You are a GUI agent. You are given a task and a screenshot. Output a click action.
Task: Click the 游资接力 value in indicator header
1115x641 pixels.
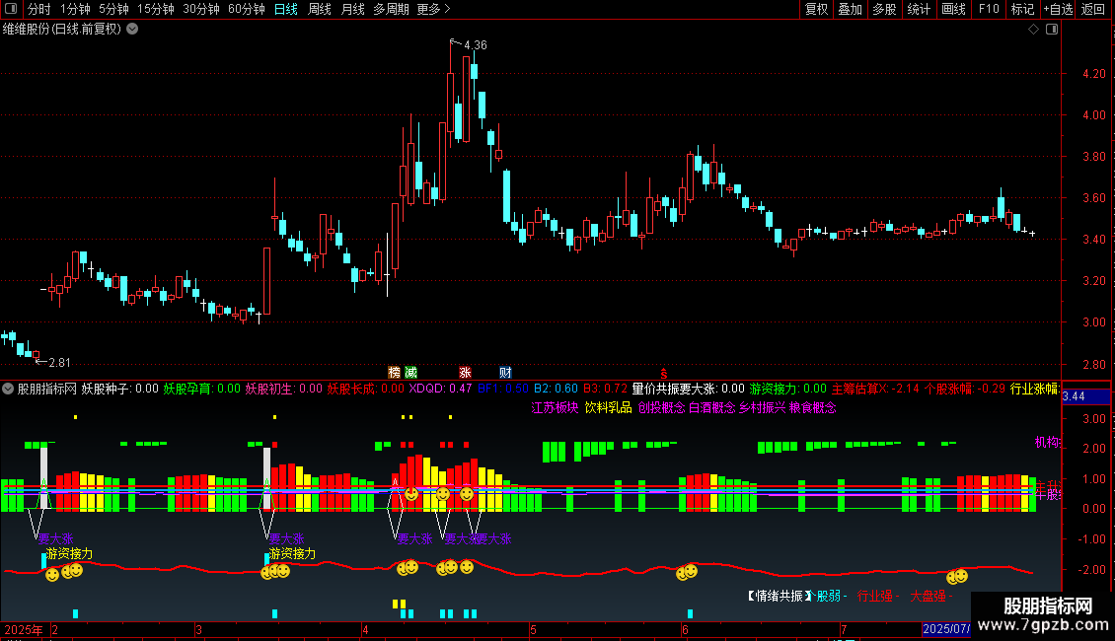click(x=787, y=389)
